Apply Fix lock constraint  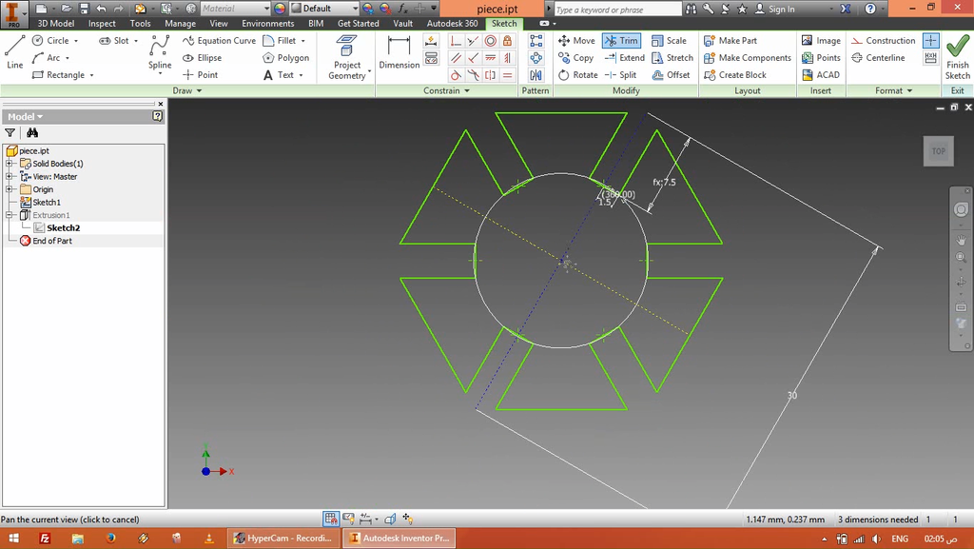click(x=508, y=41)
